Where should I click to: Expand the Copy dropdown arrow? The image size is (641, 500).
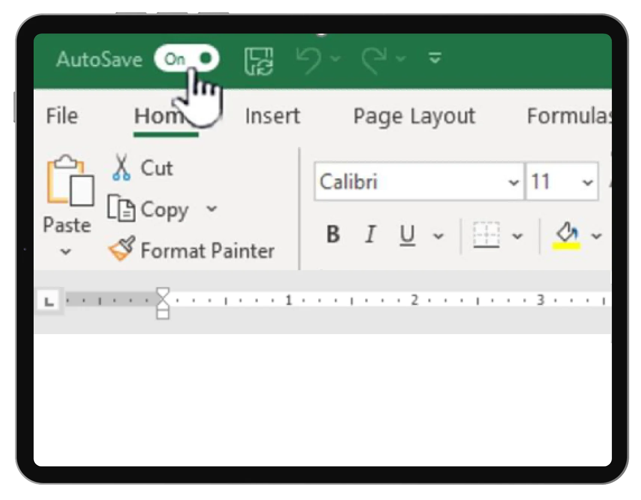coord(212,209)
